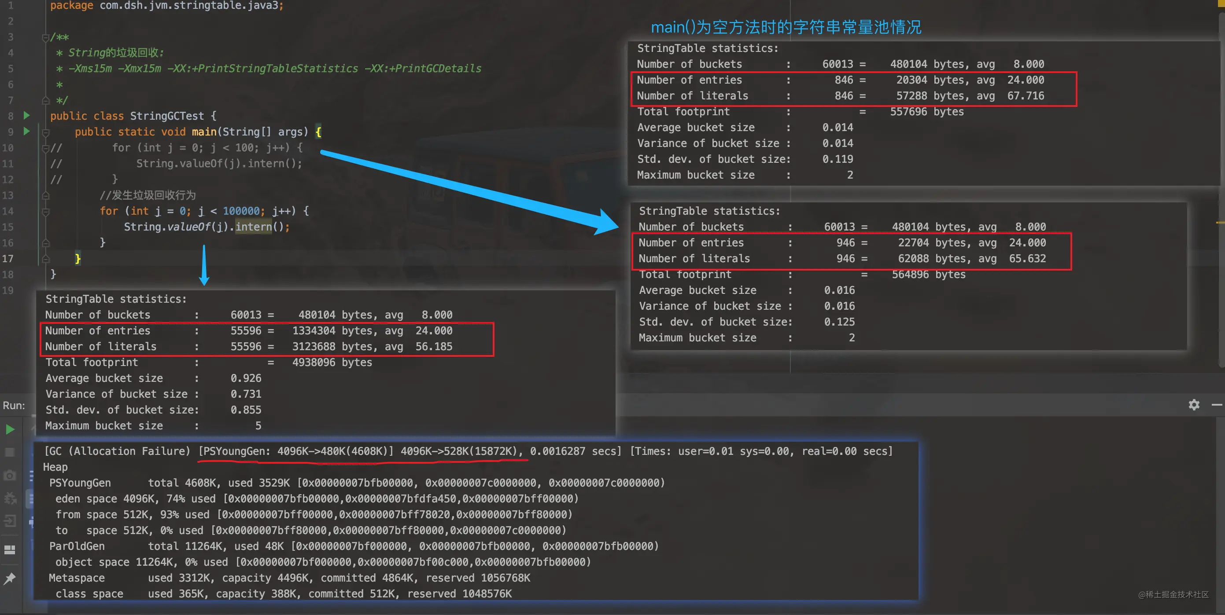Image resolution: width=1225 pixels, height=615 pixels.
Task: Pin the Run tab with the pin icon
Action: pyautogui.click(x=10, y=578)
